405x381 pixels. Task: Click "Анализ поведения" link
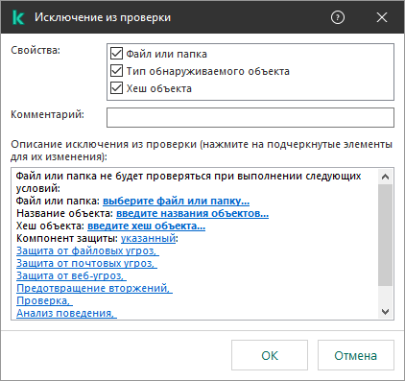pos(66,313)
